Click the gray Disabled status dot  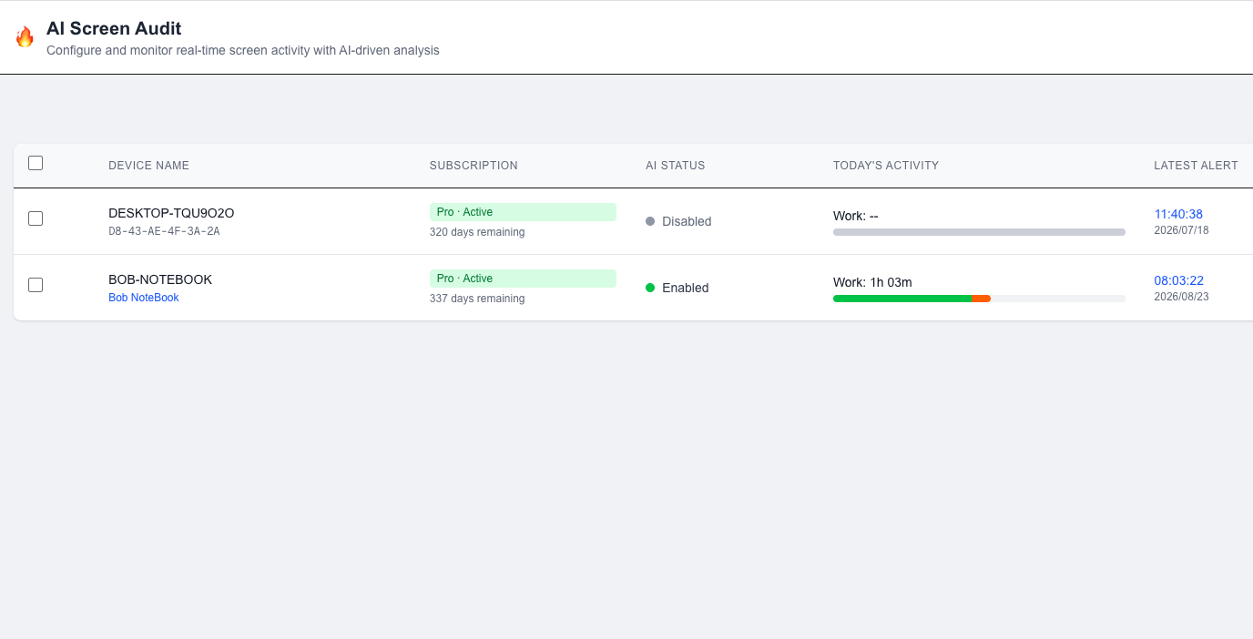[x=650, y=221]
